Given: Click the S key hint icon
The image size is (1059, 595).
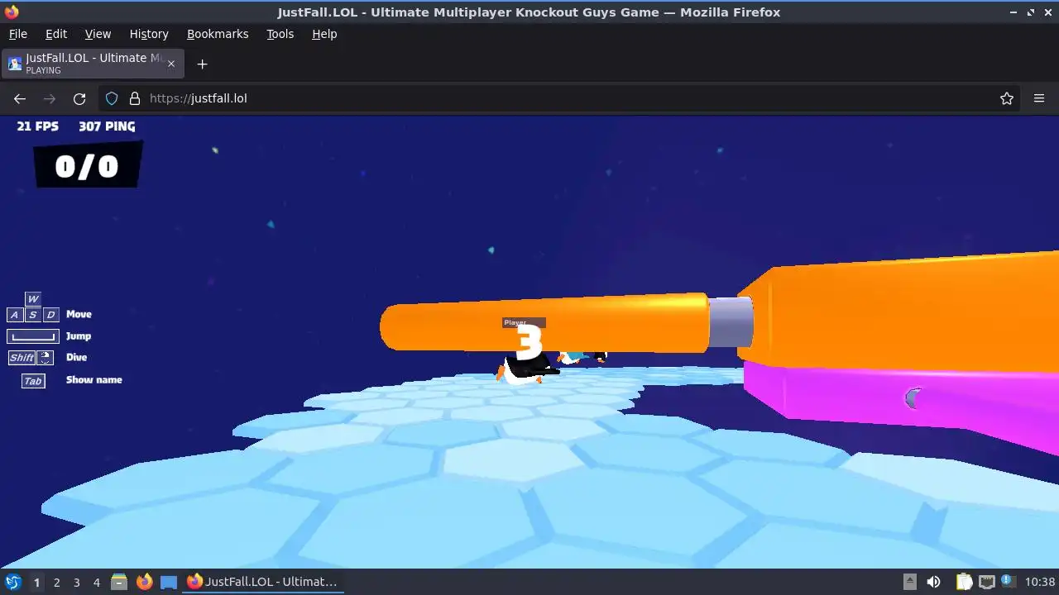Looking at the screenshot, I should point(33,315).
